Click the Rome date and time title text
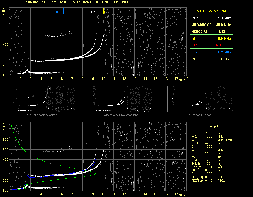 75,2
